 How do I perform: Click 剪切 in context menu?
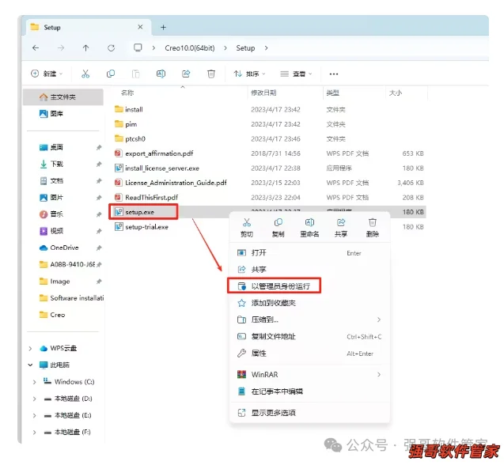(x=247, y=228)
